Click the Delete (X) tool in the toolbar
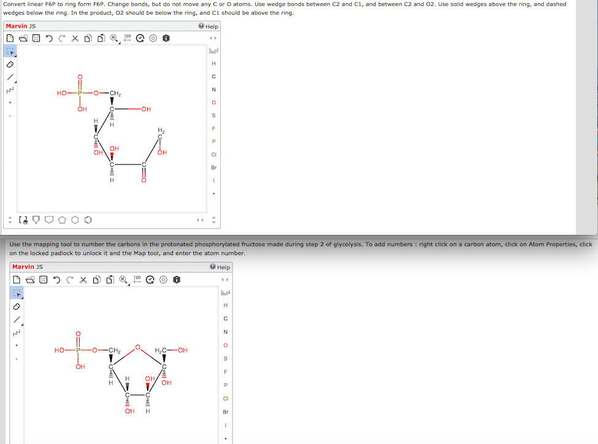Image resolution: width=598 pixels, height=444 pixels. pos(75,38)
